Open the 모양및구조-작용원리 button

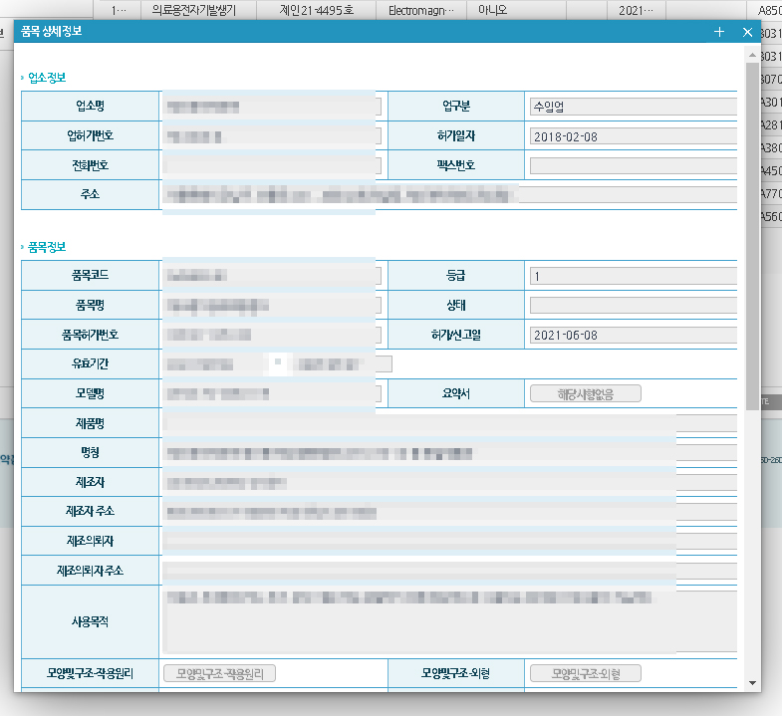pos(219,673)
